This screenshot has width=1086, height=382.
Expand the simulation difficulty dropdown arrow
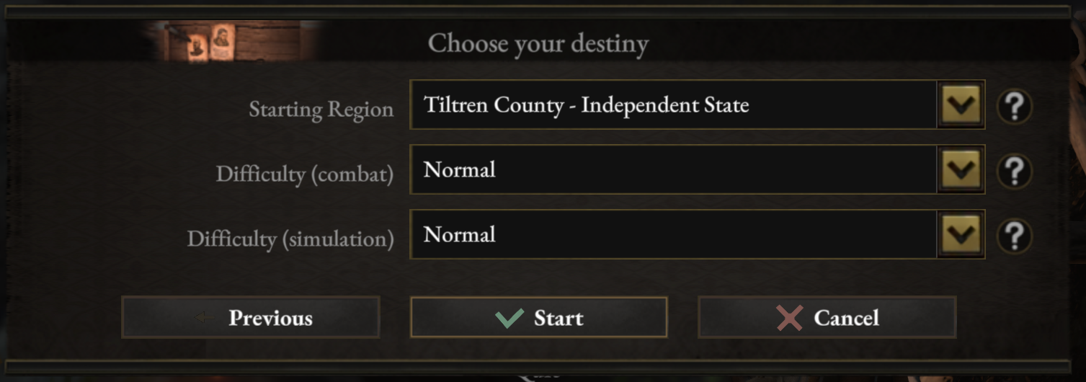961,235
